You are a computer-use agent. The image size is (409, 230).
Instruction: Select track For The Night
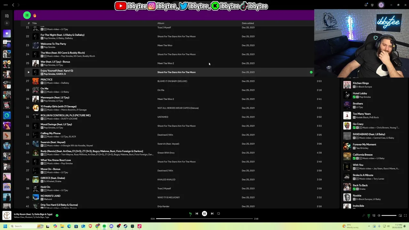pyautogui.click(x=62, y=35)
